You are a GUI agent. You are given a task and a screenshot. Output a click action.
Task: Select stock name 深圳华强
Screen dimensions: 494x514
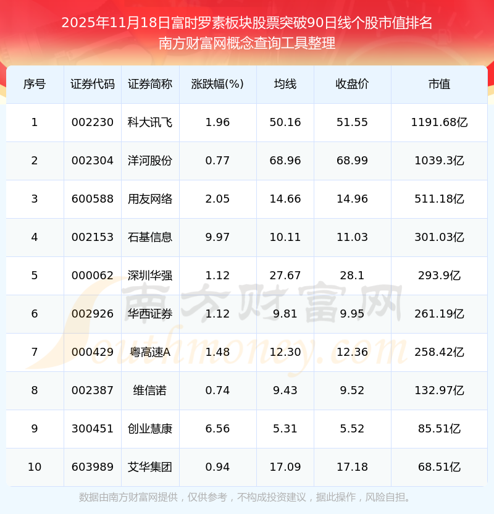[150, 276]
